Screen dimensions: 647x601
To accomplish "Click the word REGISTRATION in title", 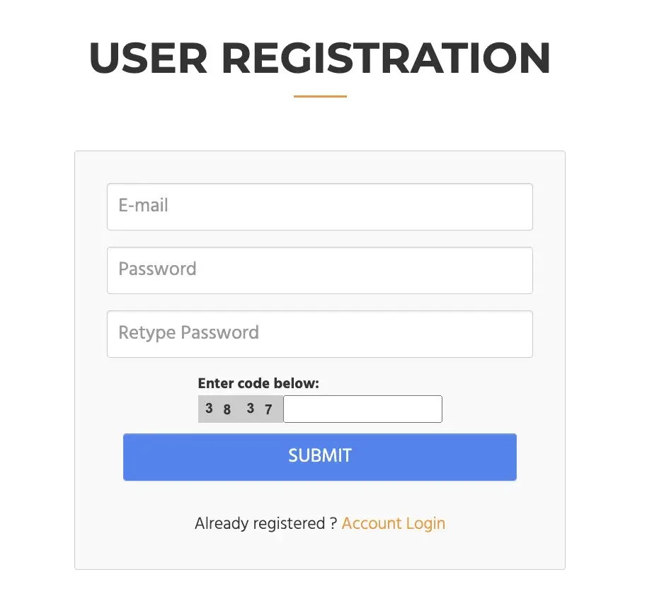I will [x=387, y=58].
